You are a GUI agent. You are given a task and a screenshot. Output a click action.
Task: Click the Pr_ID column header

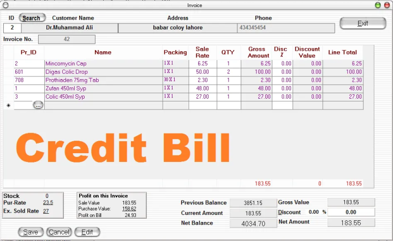(28, 52)
